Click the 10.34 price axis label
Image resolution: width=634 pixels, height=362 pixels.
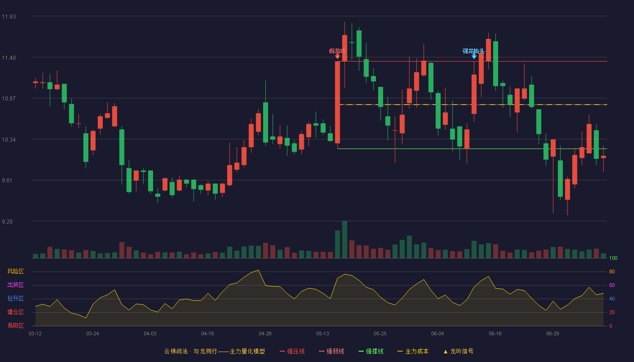[9, 139]
